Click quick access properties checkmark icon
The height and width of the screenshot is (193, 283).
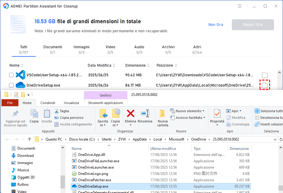tap(16, 94)
